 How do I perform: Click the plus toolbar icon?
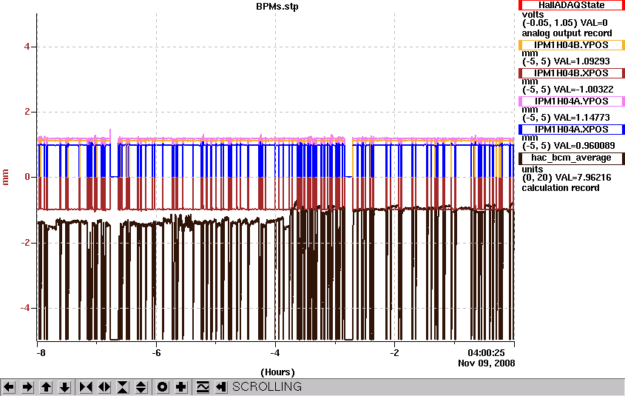181,387
